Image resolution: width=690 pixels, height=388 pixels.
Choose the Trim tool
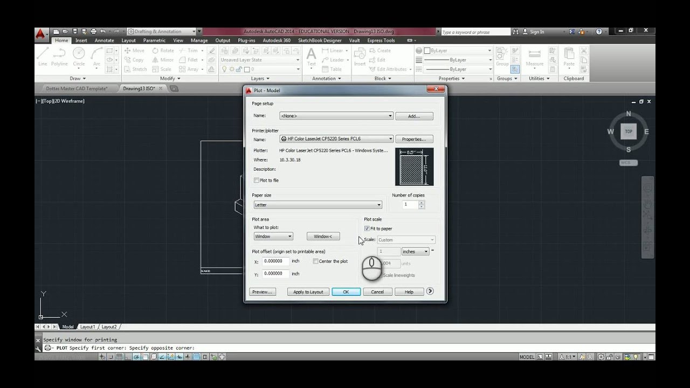[x=188, y=51]
